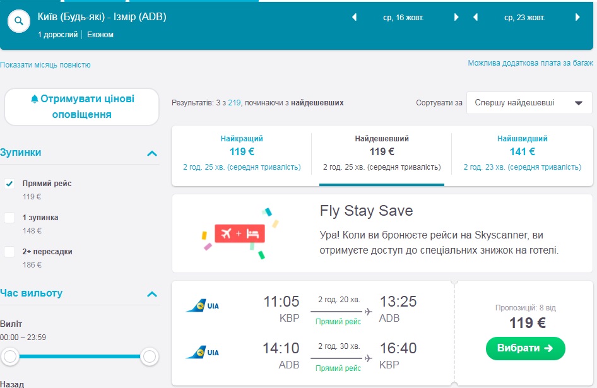
Task: Go to previous return date arrow
Action: (476, 18)
